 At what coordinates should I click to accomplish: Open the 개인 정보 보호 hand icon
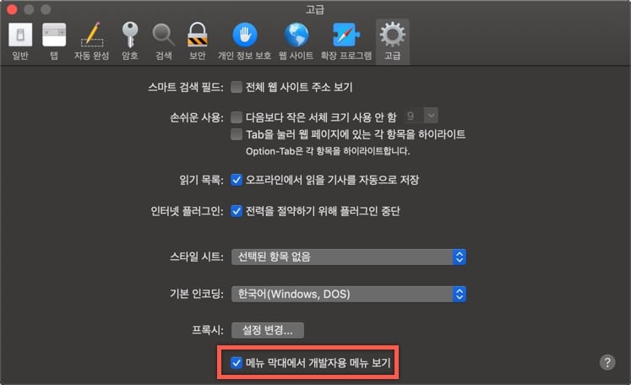pos(244,41)
